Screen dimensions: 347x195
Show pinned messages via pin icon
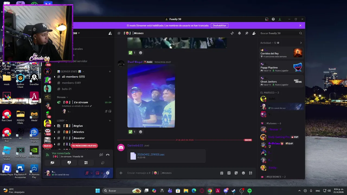point(247,33)
